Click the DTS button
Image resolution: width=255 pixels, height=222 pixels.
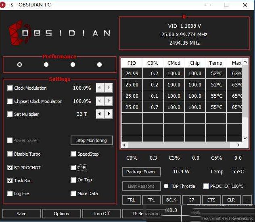(211, 200)
